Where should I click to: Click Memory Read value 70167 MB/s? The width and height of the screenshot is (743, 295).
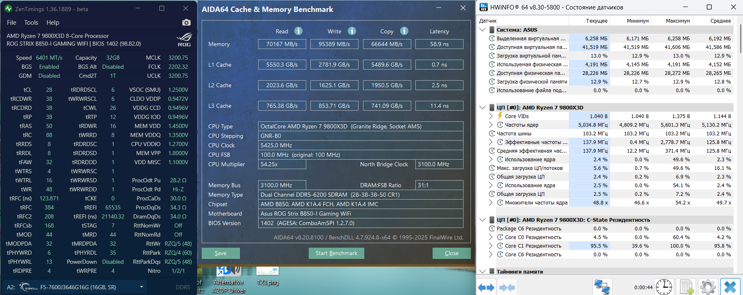click(x=282, y=44)
